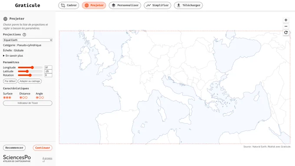Switch to the Simplifier step

tap(157, 5)
